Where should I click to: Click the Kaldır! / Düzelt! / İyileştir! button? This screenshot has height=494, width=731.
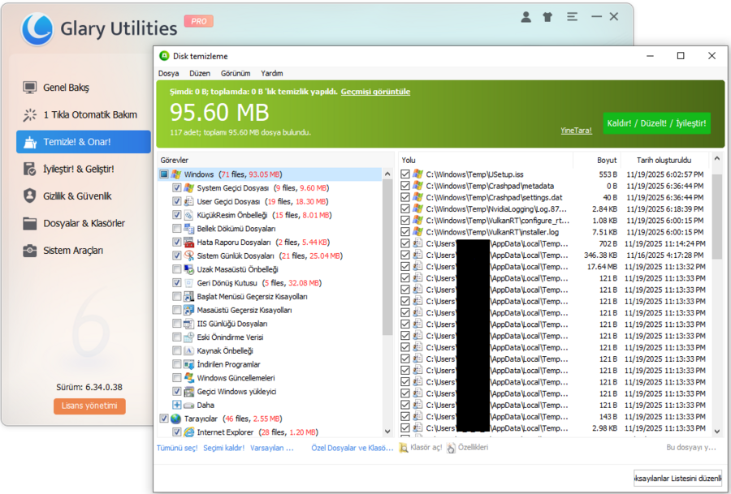pyautogui.click(x=655, y=123)
